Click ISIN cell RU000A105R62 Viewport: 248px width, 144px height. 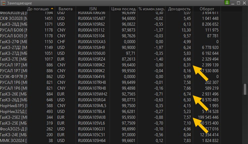coord(91,24)
